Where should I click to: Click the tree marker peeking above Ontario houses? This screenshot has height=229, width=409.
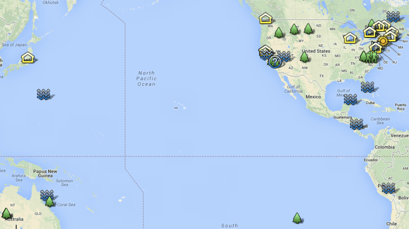click(x=371, y=23)
